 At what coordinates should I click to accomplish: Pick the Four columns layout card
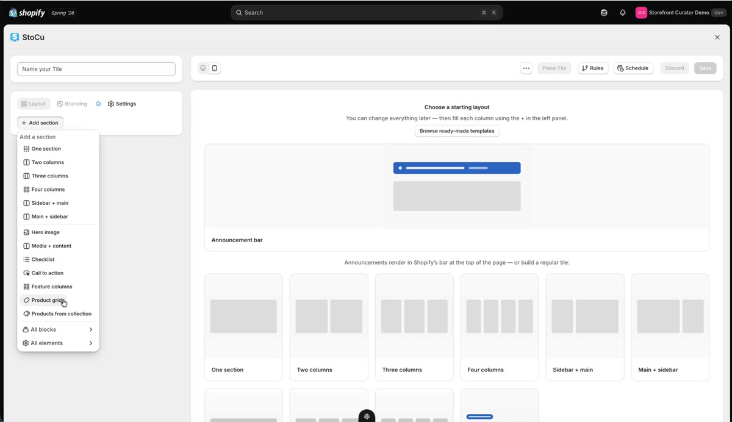pyautogui.click(x=500, y=327)
